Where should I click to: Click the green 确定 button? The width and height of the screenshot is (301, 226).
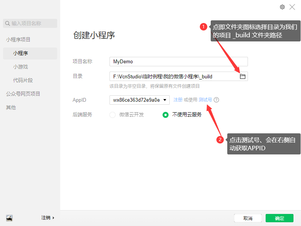click(280, 218)
